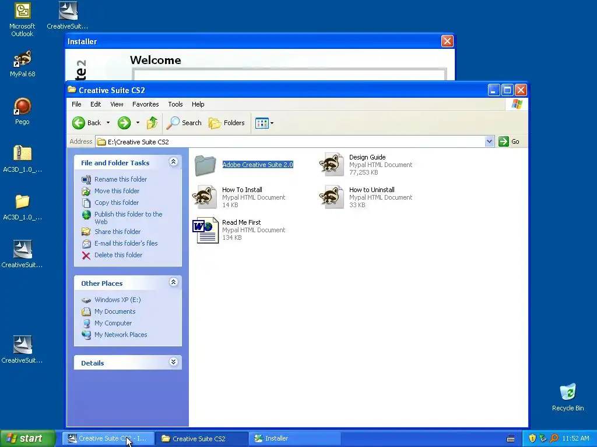The image size is (597, 447).
Task: Click Delete this folder
Action: 118,255
